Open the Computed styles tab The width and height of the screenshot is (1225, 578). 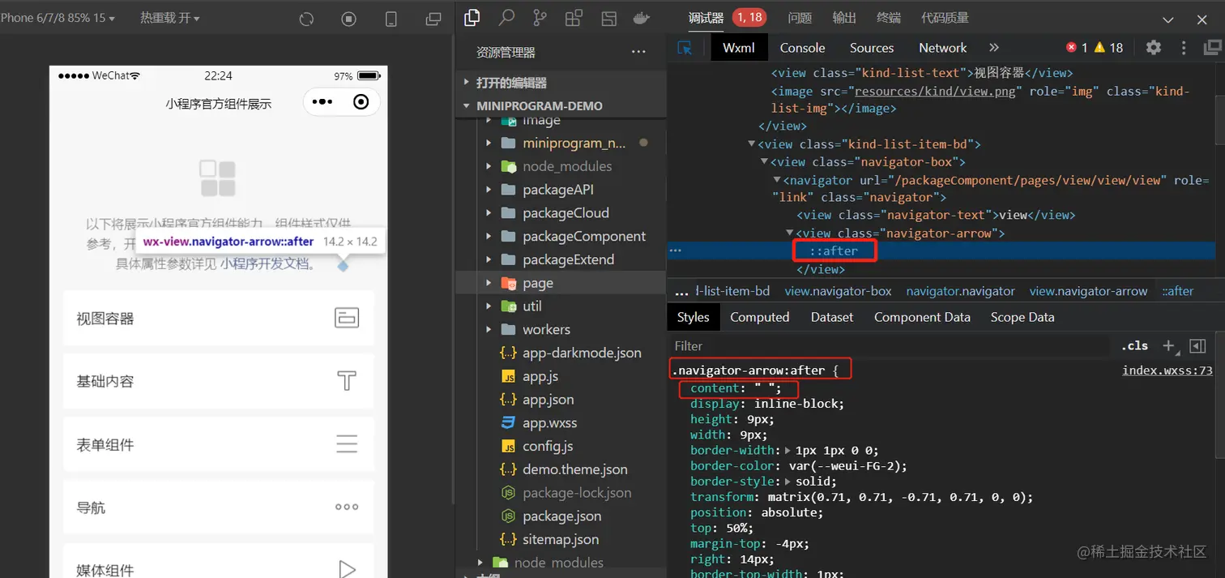point(760,317)
